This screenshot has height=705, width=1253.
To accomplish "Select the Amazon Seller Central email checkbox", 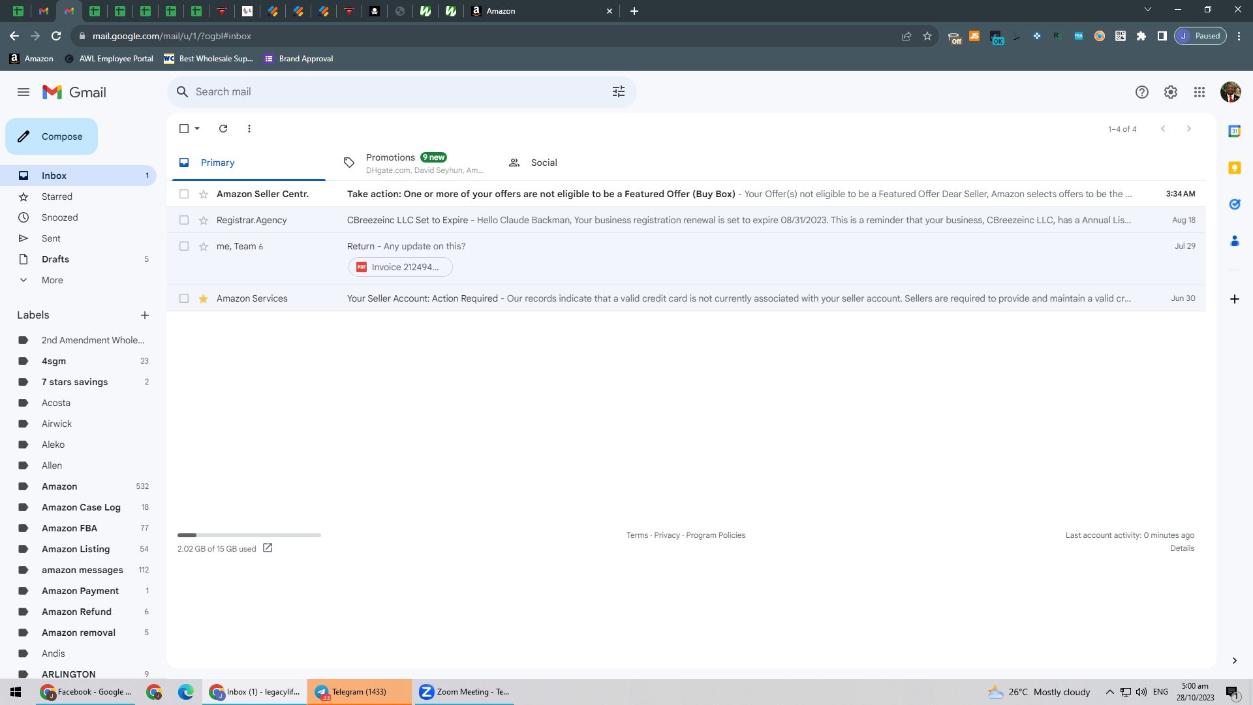I will coord(184,194).
